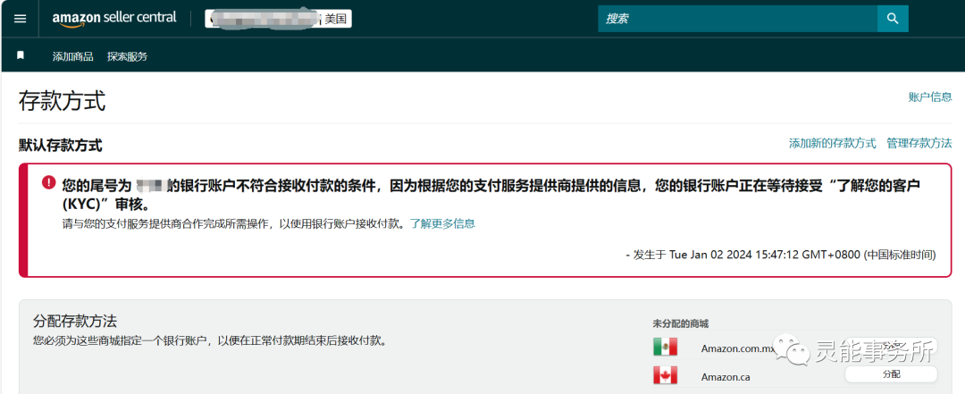Click the Mexico flag icon
The image size is (965, 394).
(x=666, y=347)
